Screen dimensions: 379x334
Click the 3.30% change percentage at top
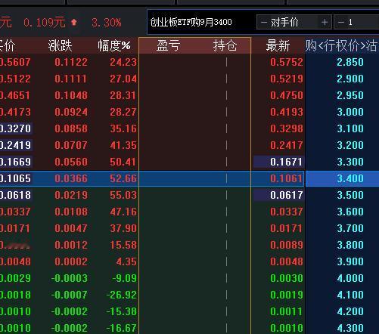pyautogui.click(x=107, y=23)
